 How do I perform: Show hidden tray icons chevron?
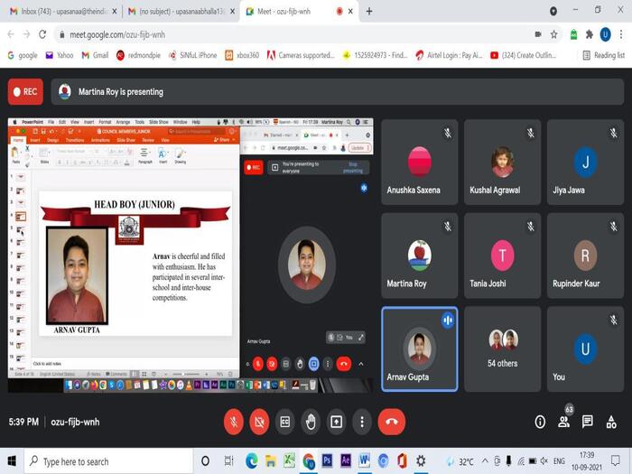click(x=486, y=460)
